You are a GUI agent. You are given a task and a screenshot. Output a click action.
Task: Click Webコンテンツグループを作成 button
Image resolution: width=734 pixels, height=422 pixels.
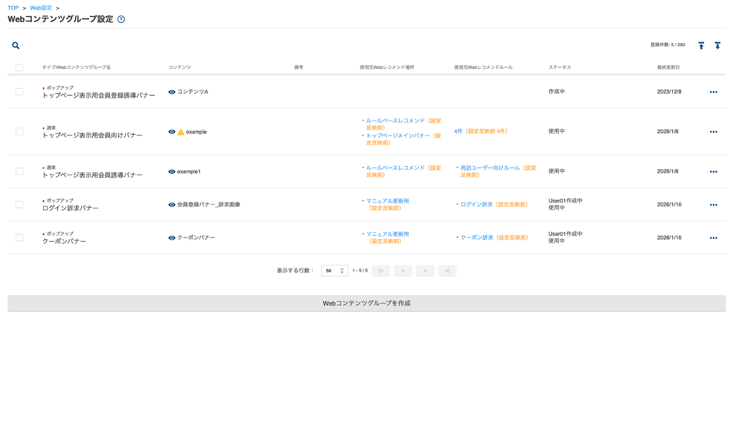[x=366, y=303]
